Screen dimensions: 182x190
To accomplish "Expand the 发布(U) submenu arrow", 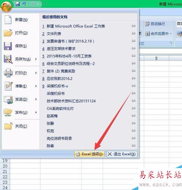I will pyautogui.click(x=36, y=113).
